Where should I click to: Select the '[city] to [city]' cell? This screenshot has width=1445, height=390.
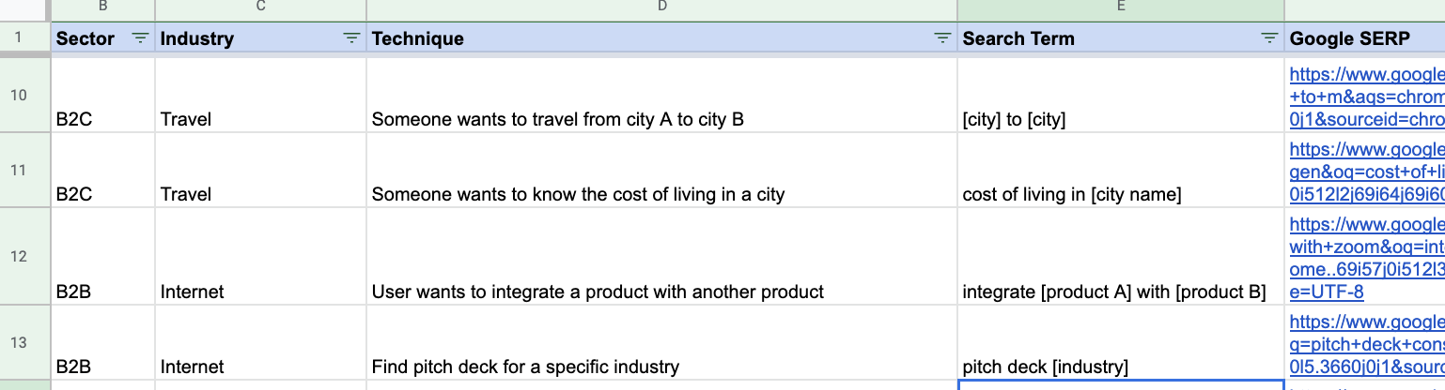[1121, 95]
